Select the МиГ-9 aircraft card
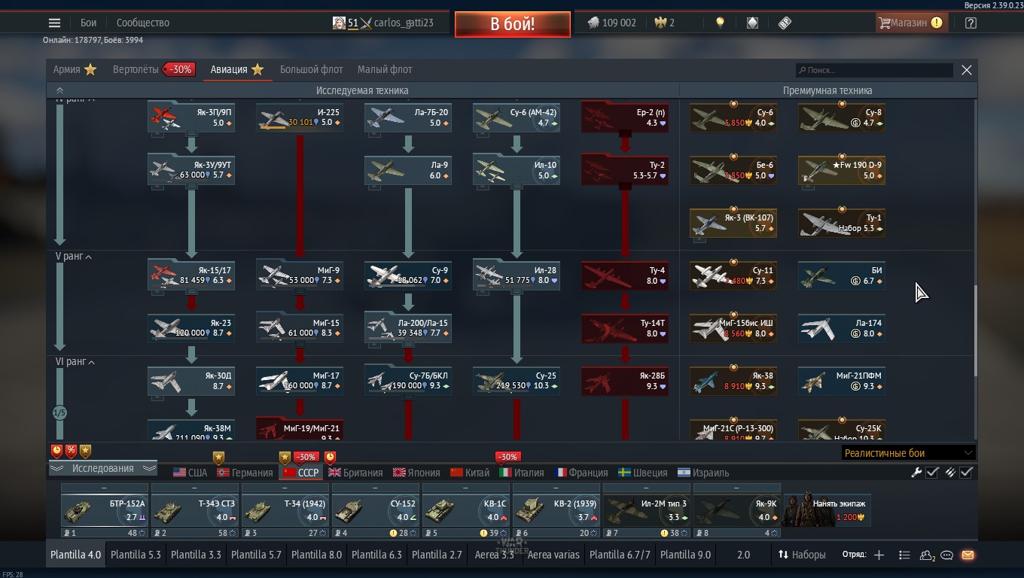The height and width of the screenshot is (578, 1024). coord(300,275)
